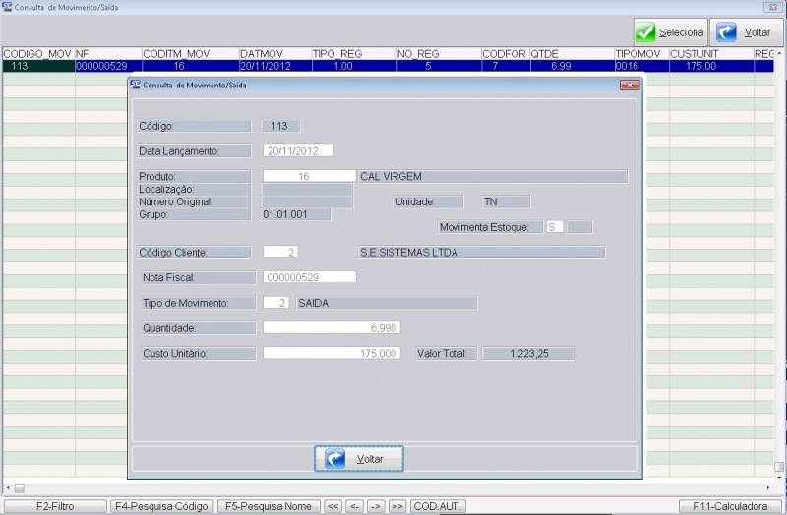787x515 pixels.
Task: Open the F2-Filtro filter
Action: click(54, 506)
